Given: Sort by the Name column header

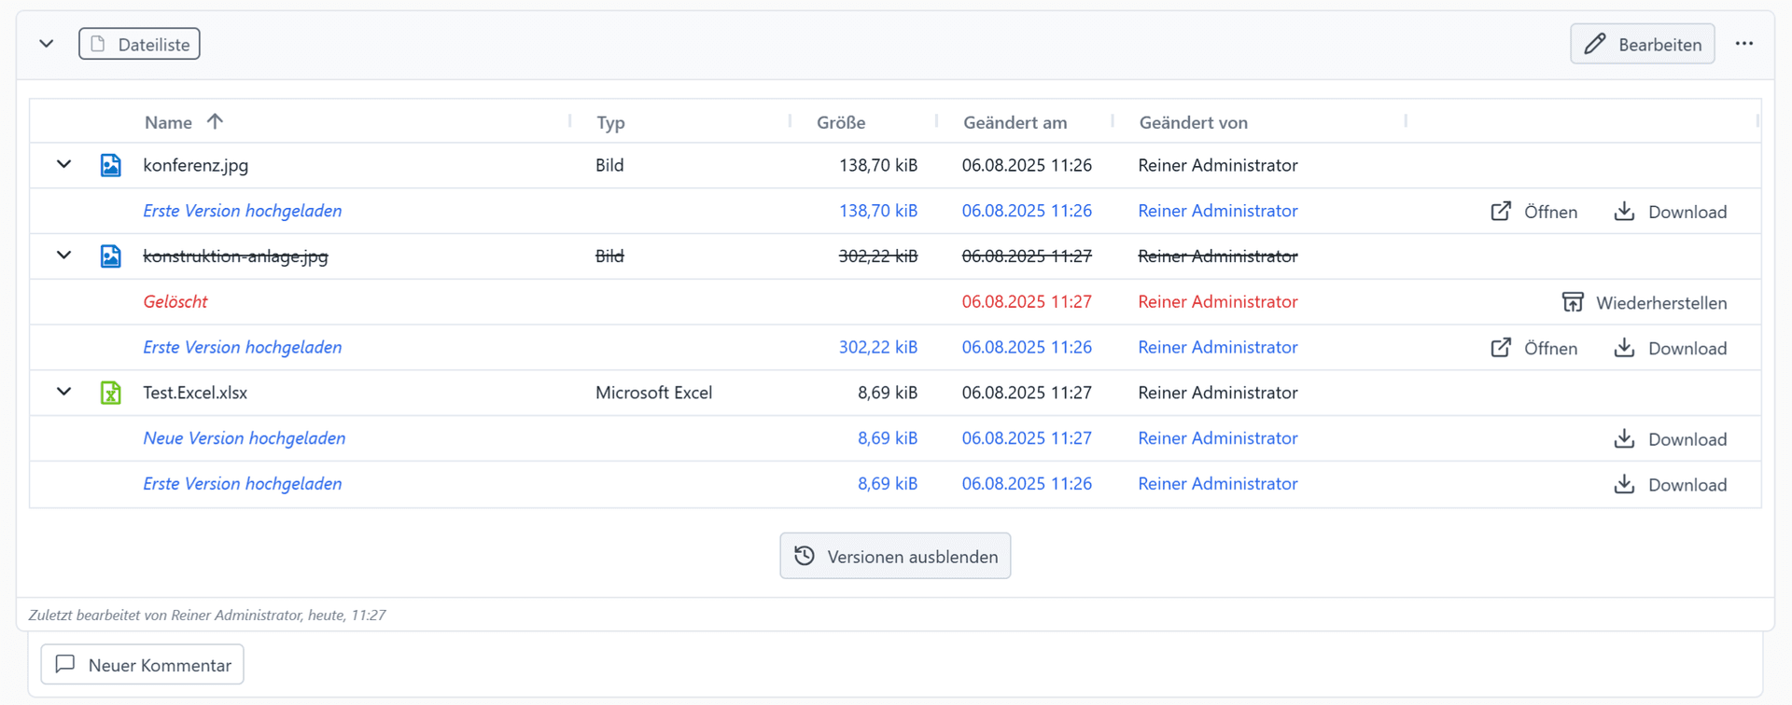Looking at the screenshot, I should 169,122.
